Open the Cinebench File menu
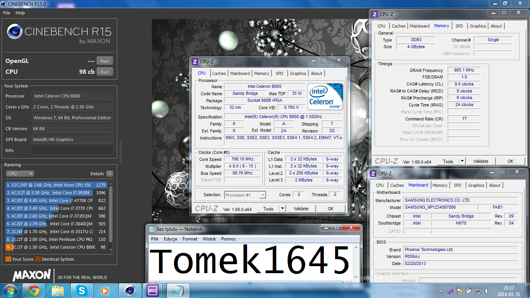The height and width of the screenshot is (298, 530). click(7, 13)
